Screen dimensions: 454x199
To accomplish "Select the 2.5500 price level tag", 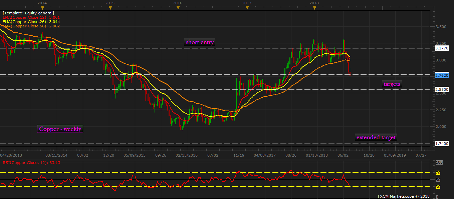I will 442,90.
